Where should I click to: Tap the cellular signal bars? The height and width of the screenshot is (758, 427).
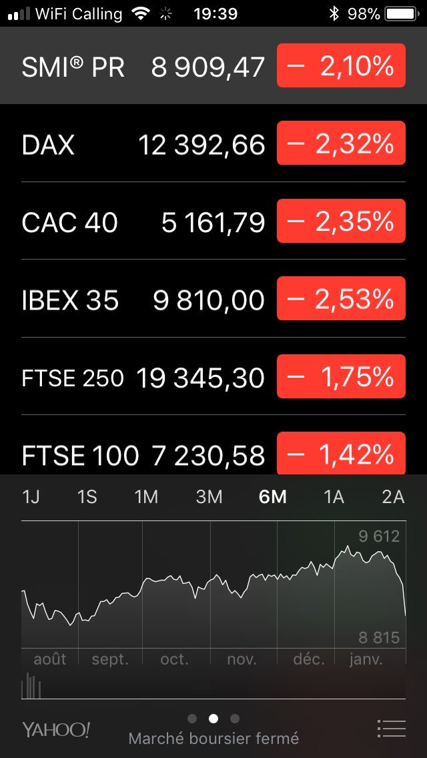click(19, 13)
